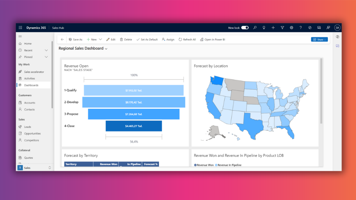Click Revenue In Pipeline legend marker
Image resolution: width=356 pixels, height=200 pixels.
pyautogui.click(x=216, y=165)
